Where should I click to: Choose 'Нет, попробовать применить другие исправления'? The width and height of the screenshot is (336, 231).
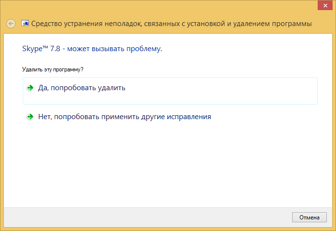coord(170,117)
